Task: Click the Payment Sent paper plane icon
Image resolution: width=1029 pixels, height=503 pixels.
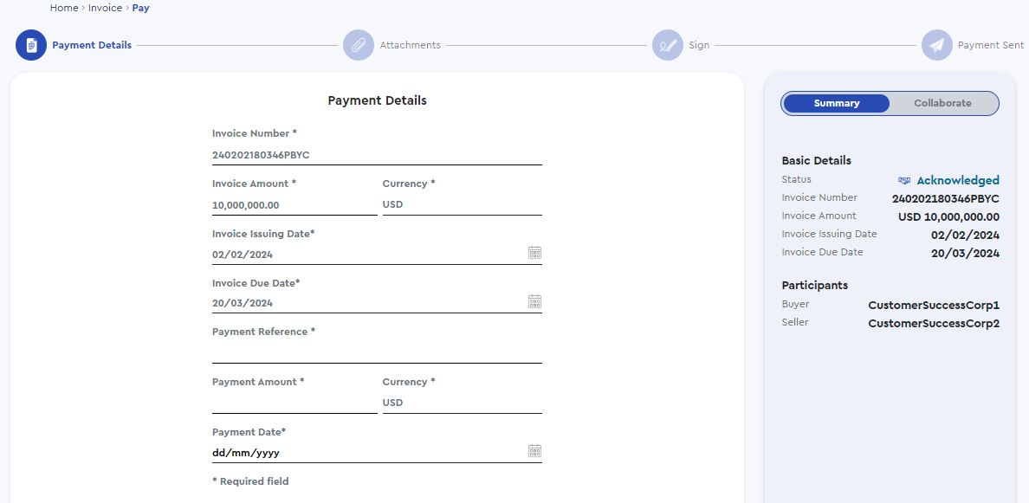Action: click(x=936, y=45)
